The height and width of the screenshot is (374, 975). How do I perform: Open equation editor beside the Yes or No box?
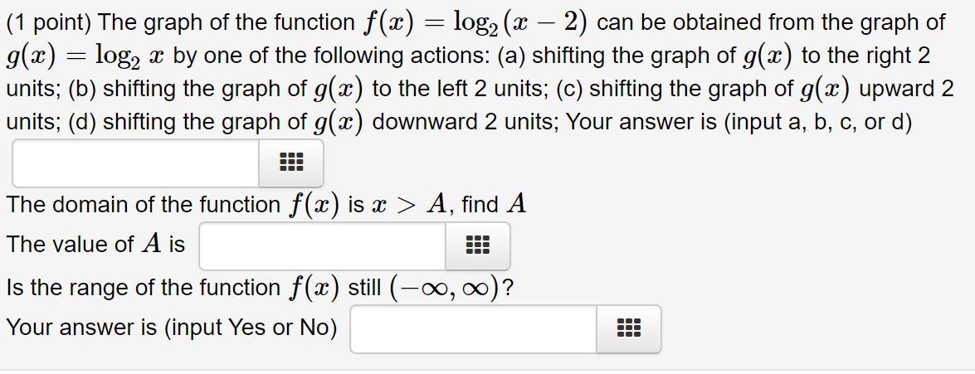pyautogui.click(x=629, y=328)
